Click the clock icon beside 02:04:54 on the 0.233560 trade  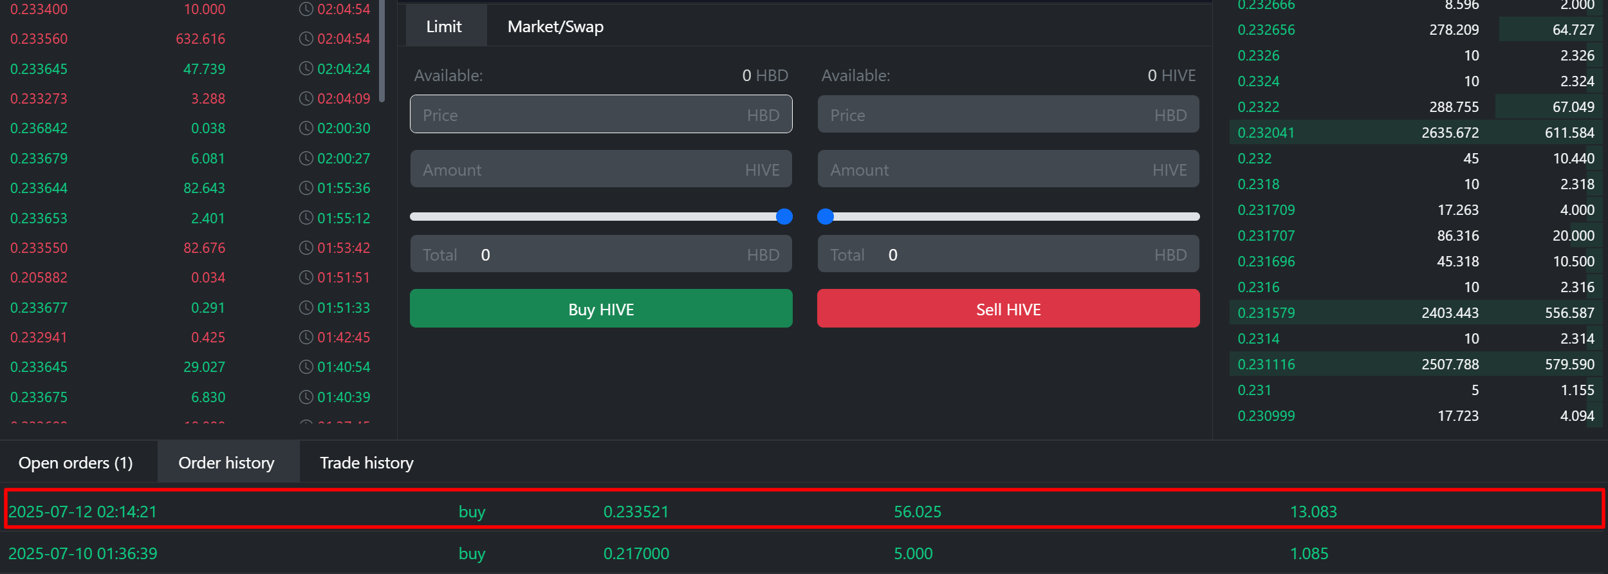click(306, 39)
